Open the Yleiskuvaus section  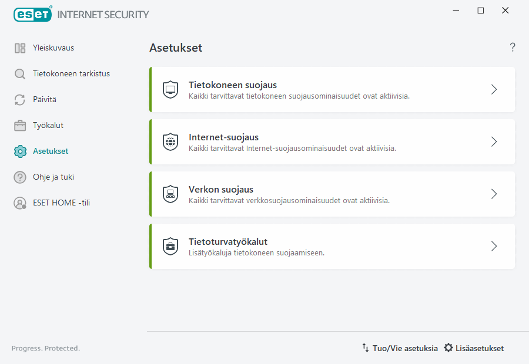point(53,48)
